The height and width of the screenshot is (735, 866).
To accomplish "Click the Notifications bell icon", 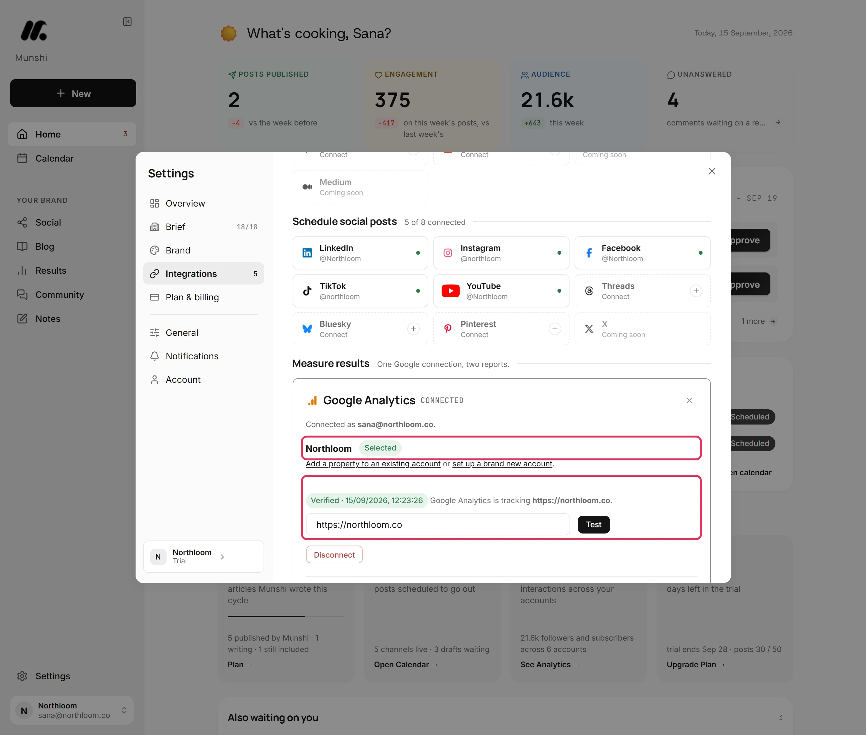I will 155,356.
